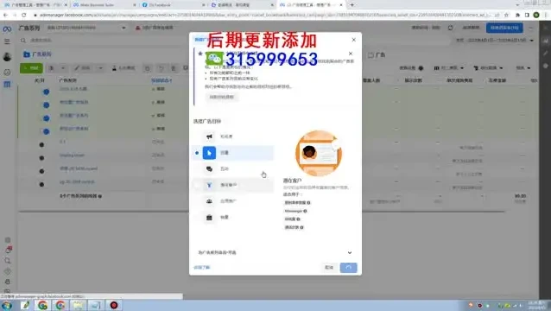Open the Chrome icon in taskbar
Viewport: 551px width, 311px height.
point(43,305)
